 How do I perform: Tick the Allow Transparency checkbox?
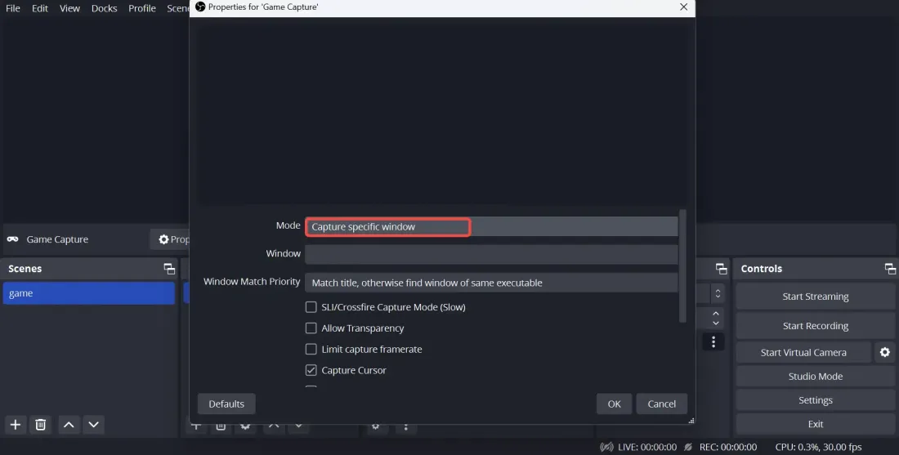311,328
